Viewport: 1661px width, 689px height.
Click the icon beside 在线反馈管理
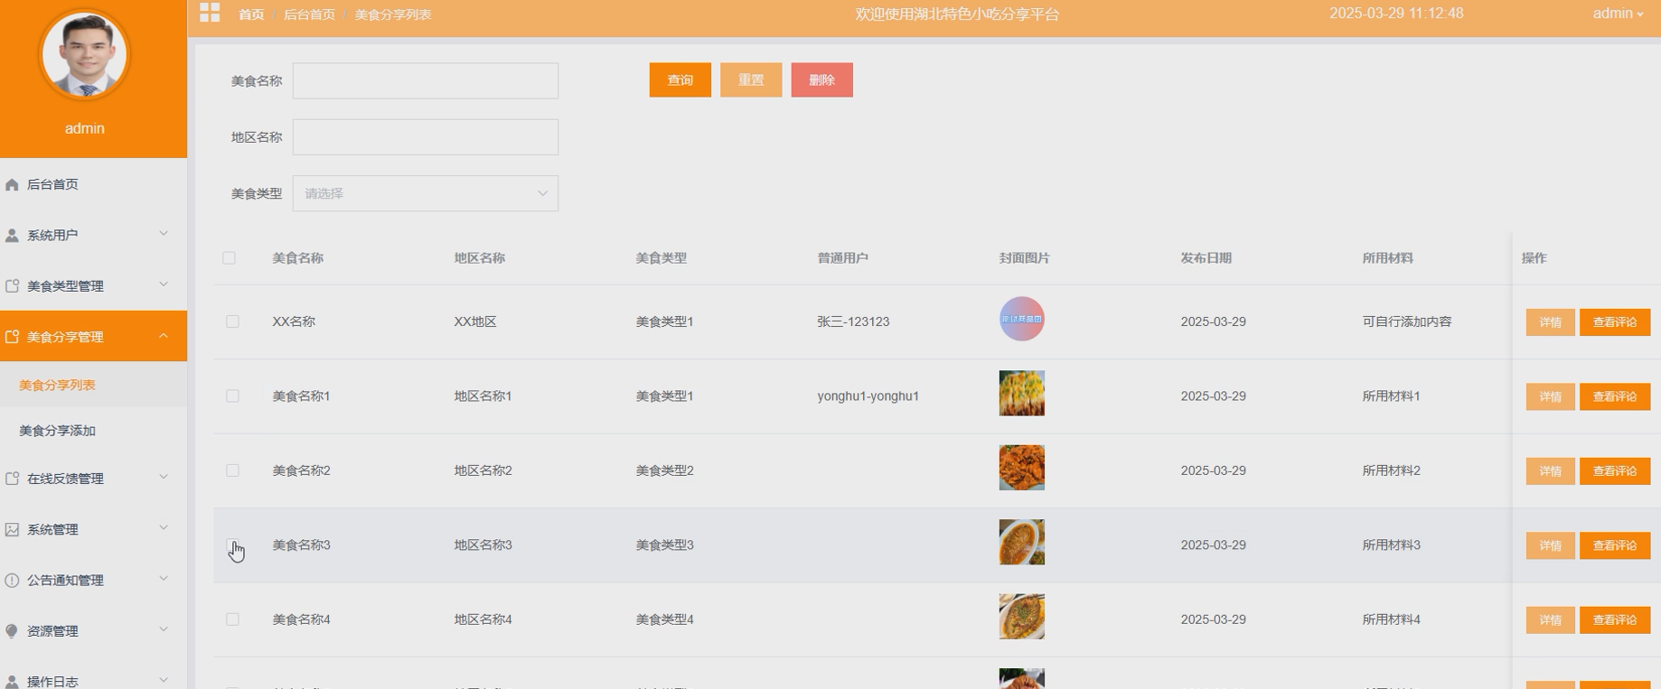pyautogui.click(x=12, y=479)
